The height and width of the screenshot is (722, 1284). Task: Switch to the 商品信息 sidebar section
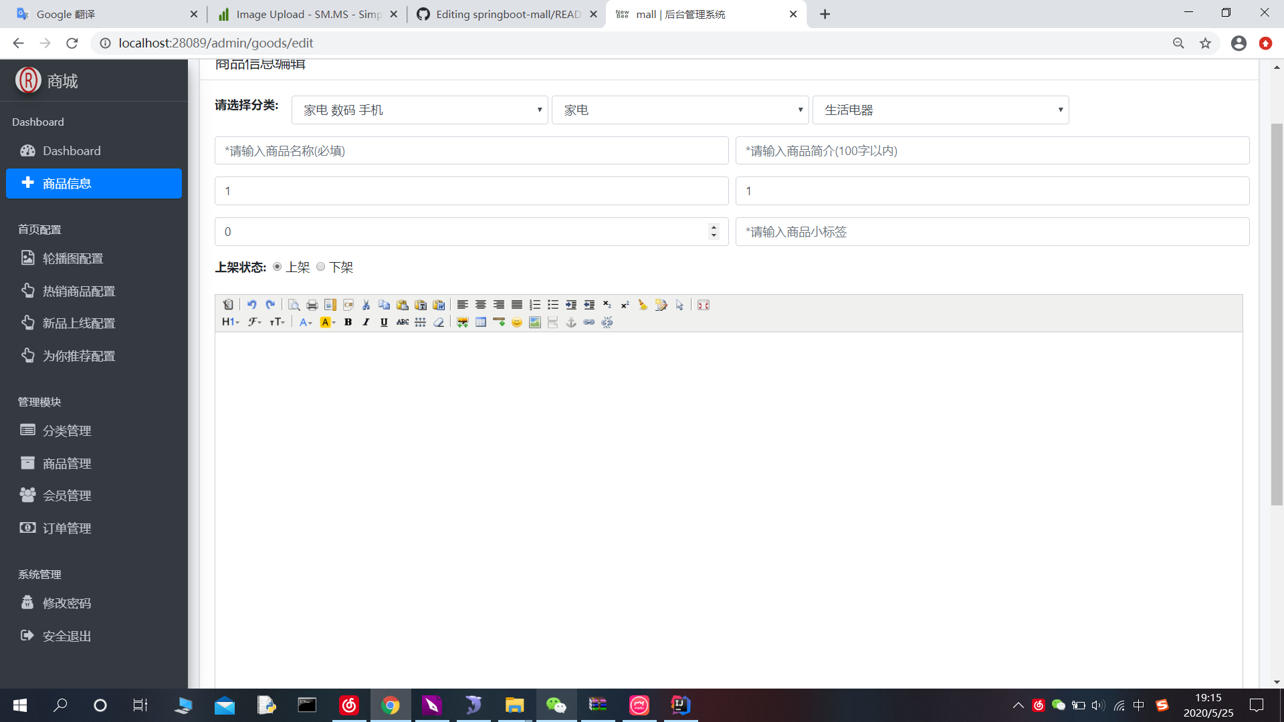click(x=67, y=183)
